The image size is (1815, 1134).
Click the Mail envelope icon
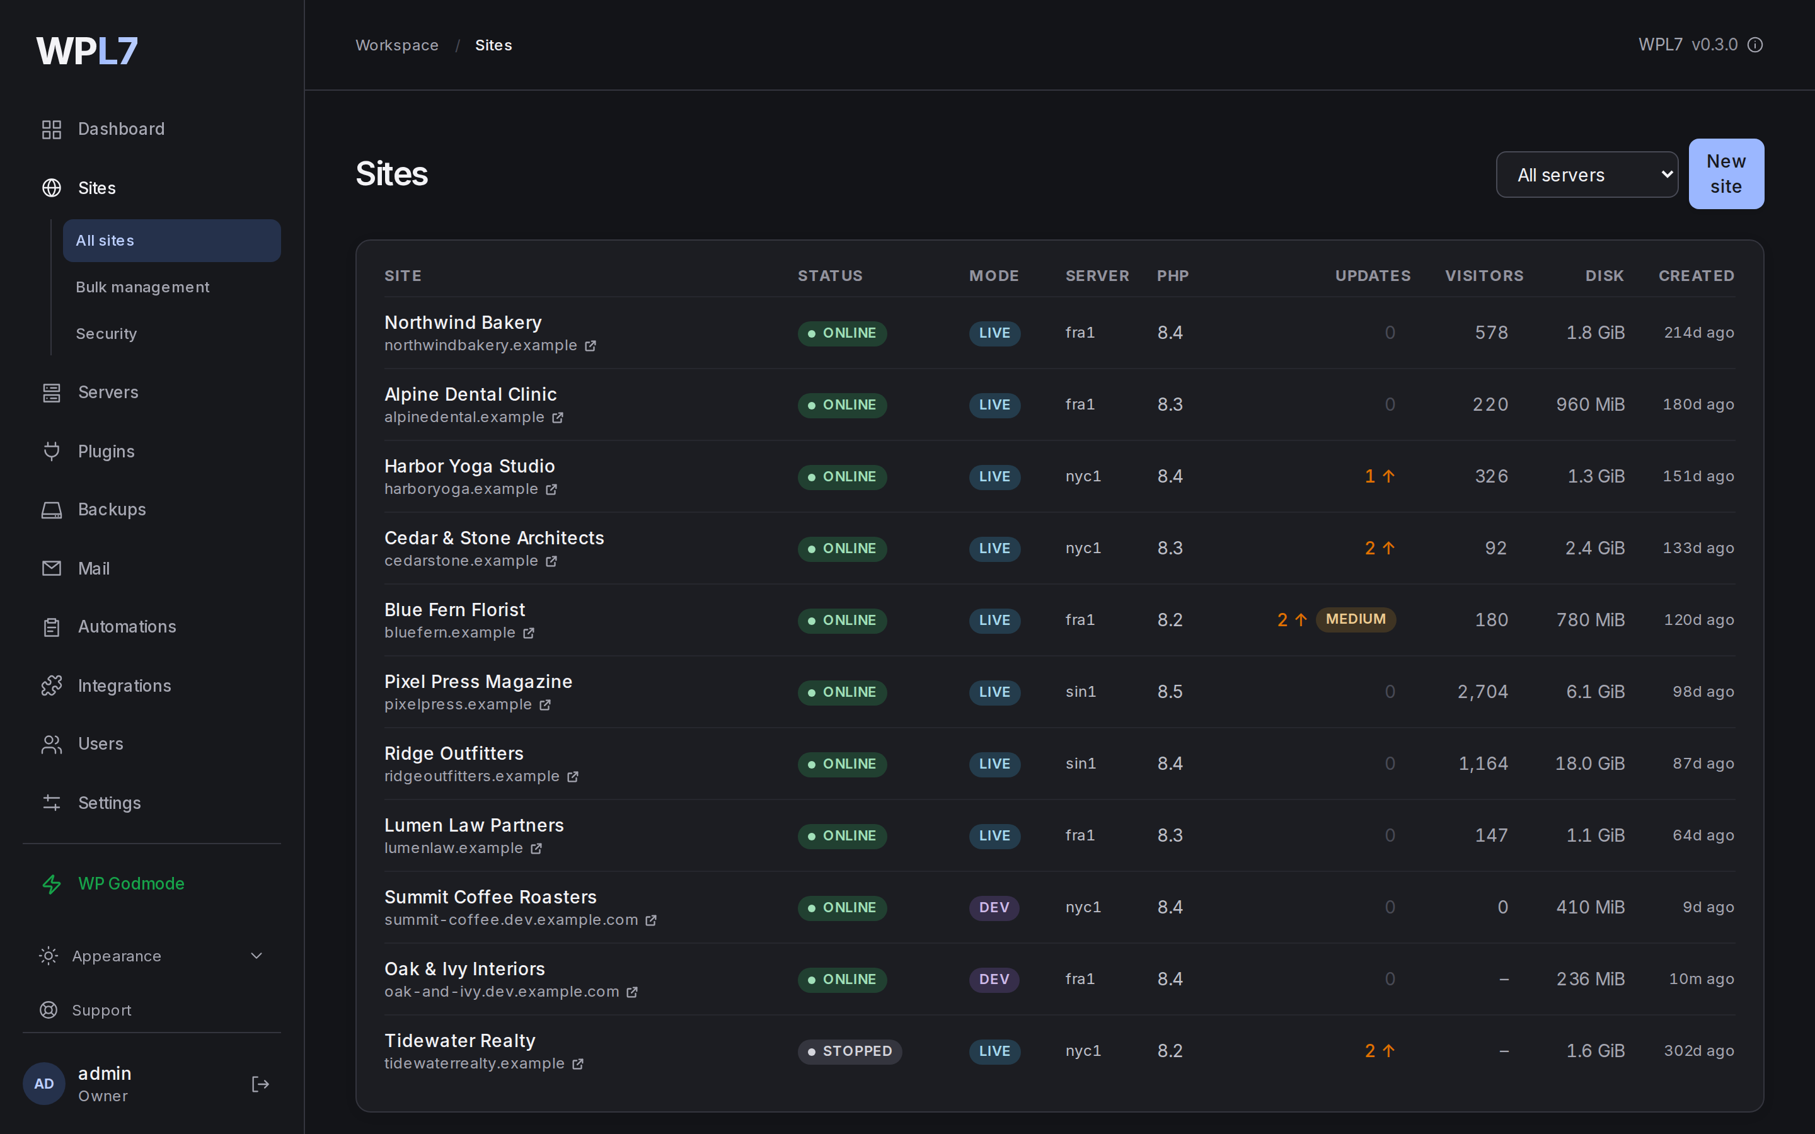[51, 568]
